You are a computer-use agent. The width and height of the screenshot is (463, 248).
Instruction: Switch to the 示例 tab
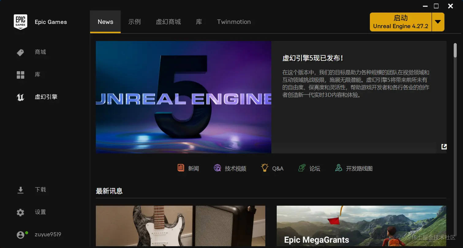pos(134,22)
